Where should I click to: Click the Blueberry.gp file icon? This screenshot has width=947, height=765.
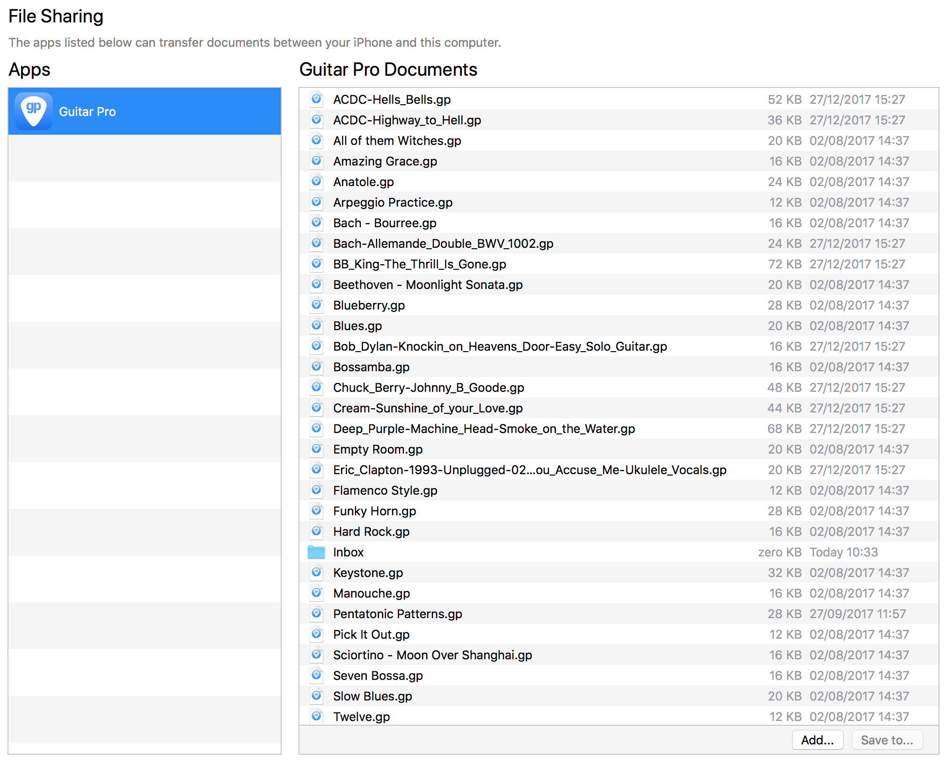pyautogui.click(x=317, y=305)
